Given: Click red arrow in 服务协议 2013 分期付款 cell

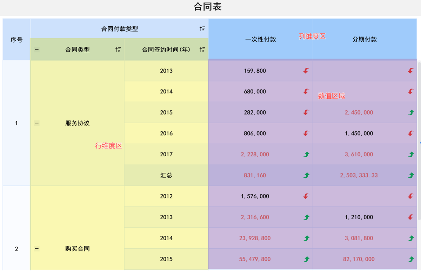Looking at the screenshot, I should [x=411, y=71].
